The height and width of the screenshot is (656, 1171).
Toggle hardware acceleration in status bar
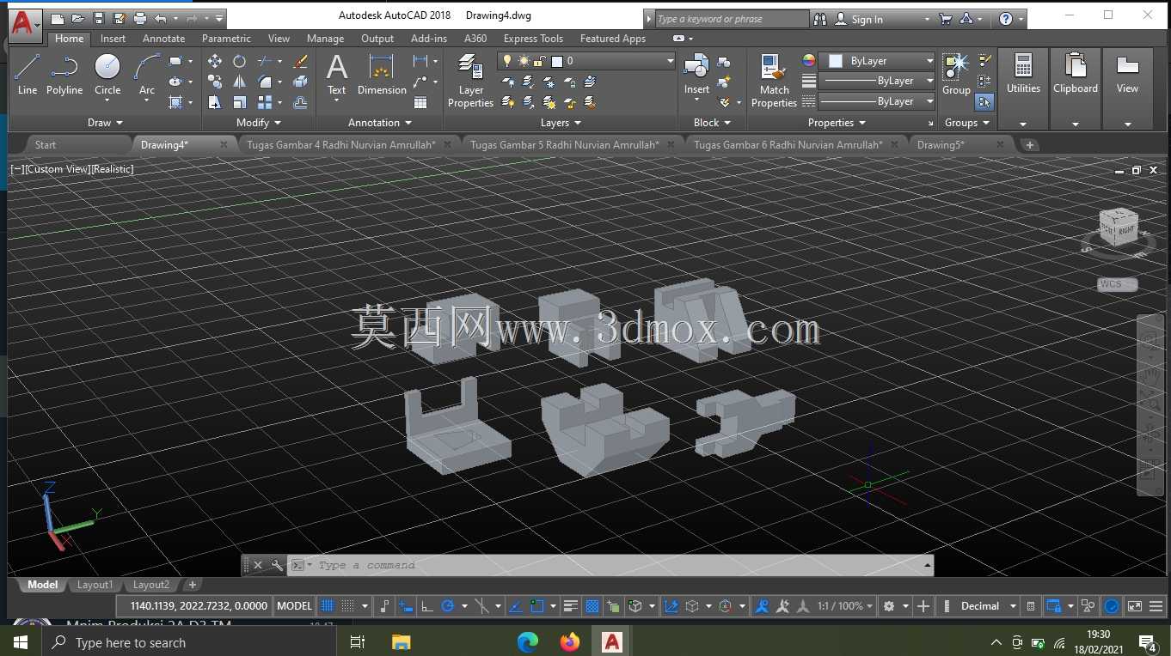(x=1112, y=606)
